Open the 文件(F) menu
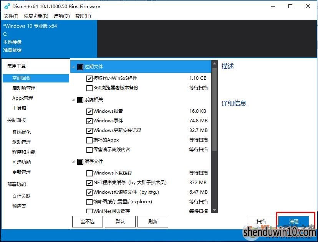This screenshot has height=242, width=318. [11, 16]
